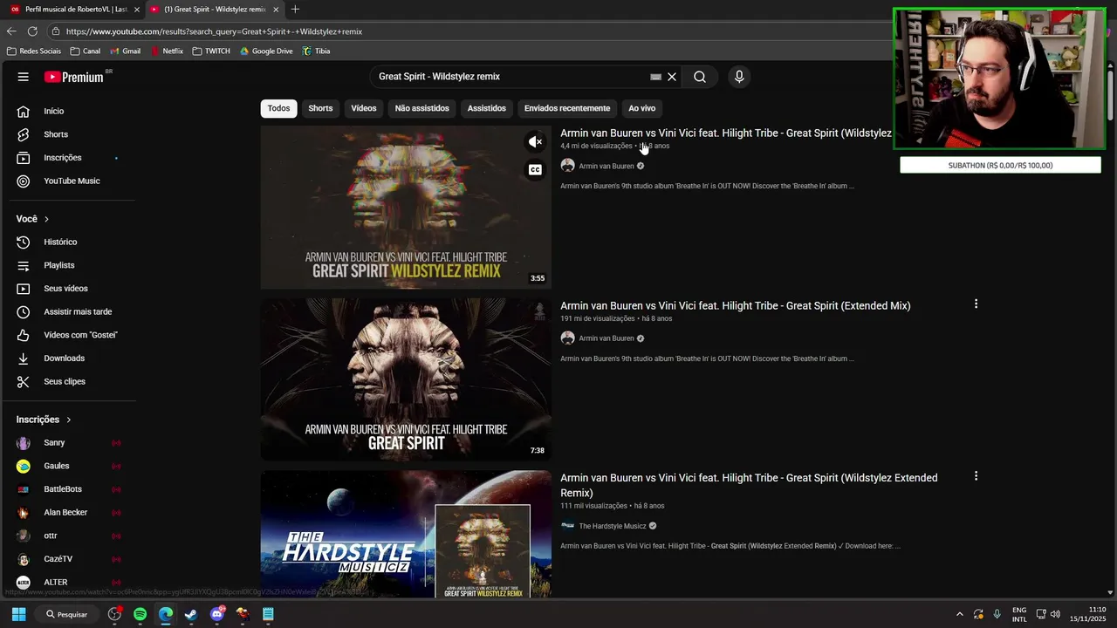
Task: Select the Assistidos filter chip
Action: click(487, 108)
